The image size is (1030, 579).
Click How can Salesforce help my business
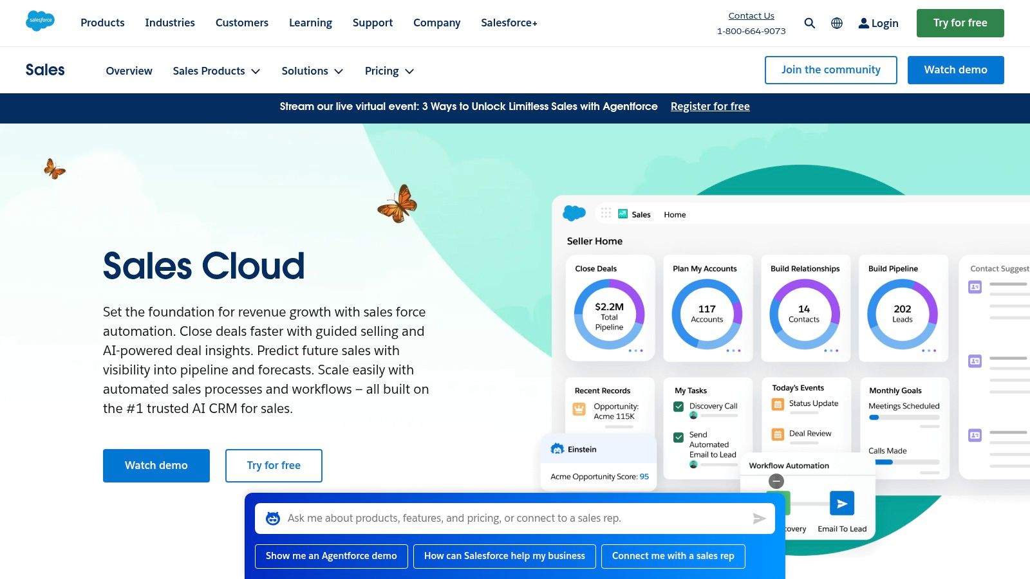coord(505,556)
